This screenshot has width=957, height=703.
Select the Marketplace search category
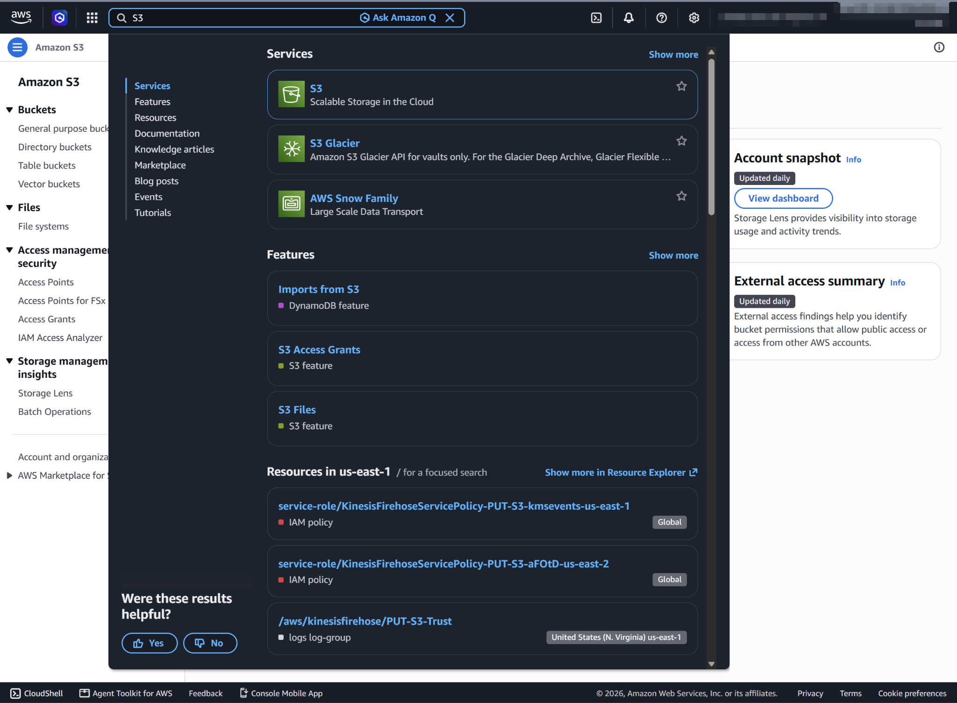pyautogui.click(x=160, y=165)
